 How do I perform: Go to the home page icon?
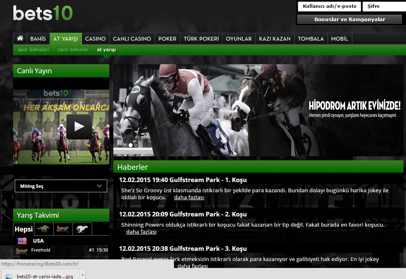pyautogui.click(x=20, y=38)
